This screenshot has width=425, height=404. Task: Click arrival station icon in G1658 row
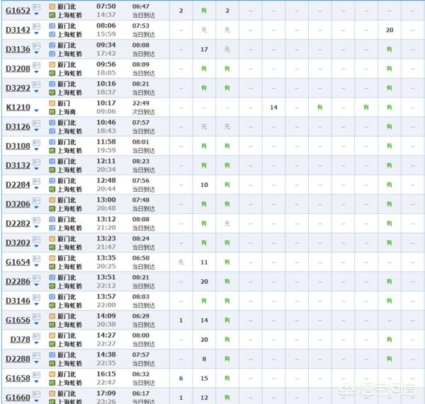pos(52,382)
